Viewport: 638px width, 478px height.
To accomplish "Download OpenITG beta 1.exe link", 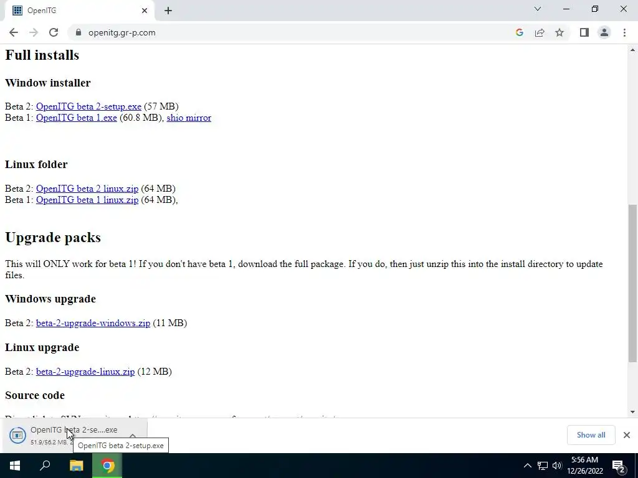I will coord(77,118).
